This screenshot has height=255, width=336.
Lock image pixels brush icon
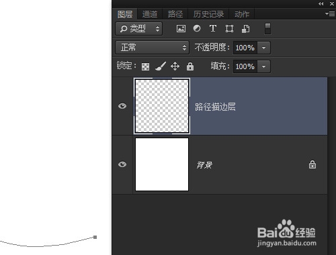(x=161, y=66)
